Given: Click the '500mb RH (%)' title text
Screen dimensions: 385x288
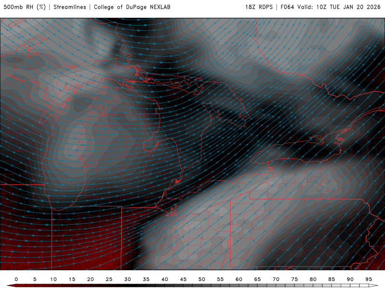Looking at the screenshot, I should (25, 7).
